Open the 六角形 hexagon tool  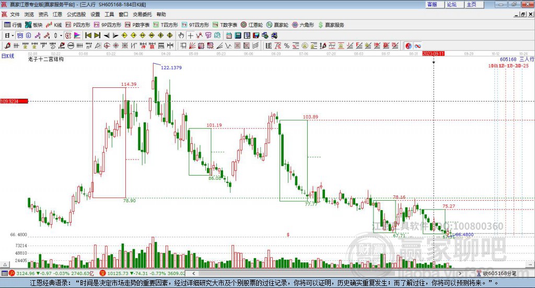tap(303, 25)
